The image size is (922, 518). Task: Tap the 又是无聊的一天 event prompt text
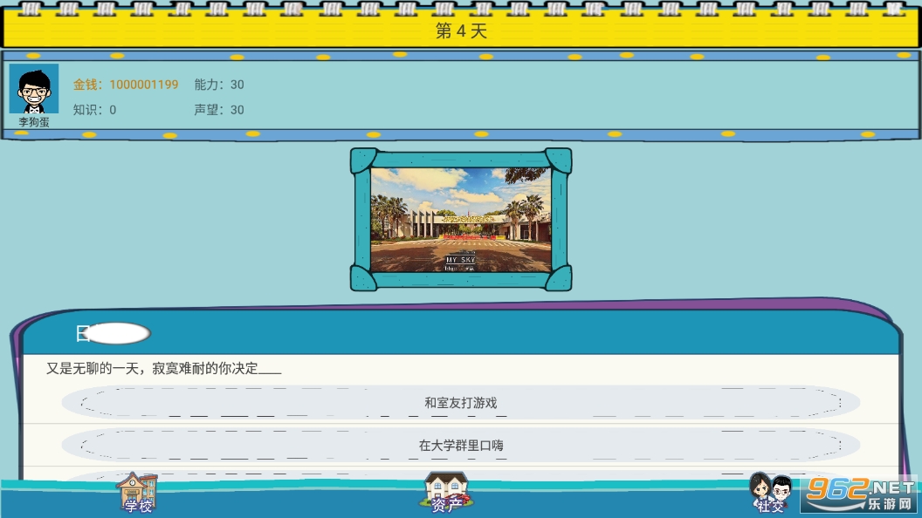coord(164,368)
